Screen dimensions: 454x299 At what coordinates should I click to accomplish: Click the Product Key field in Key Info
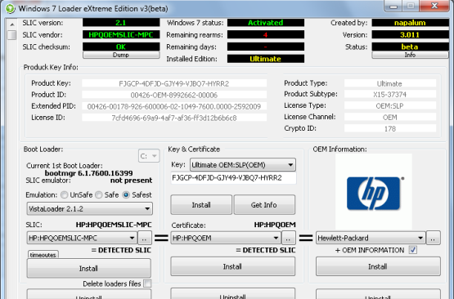coord(174,83)
